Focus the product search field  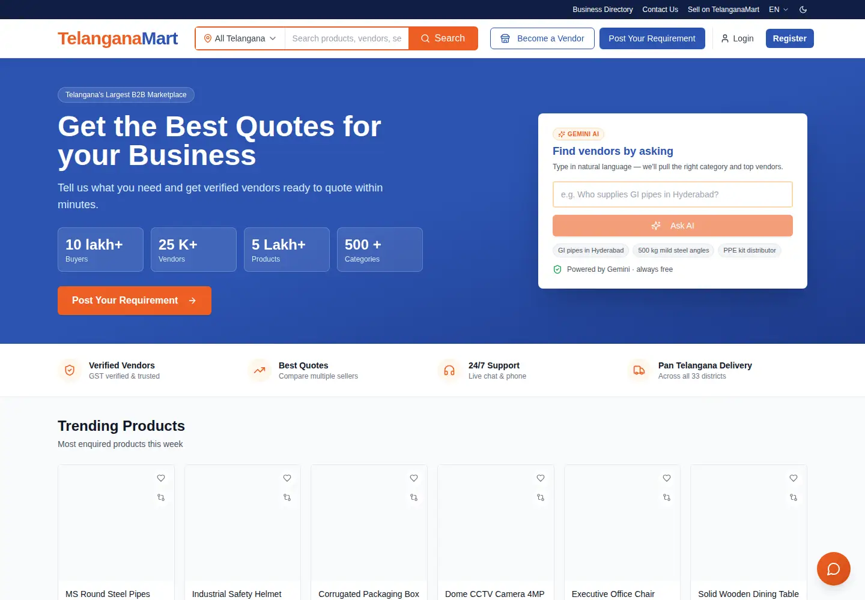[x=347, y=38]
